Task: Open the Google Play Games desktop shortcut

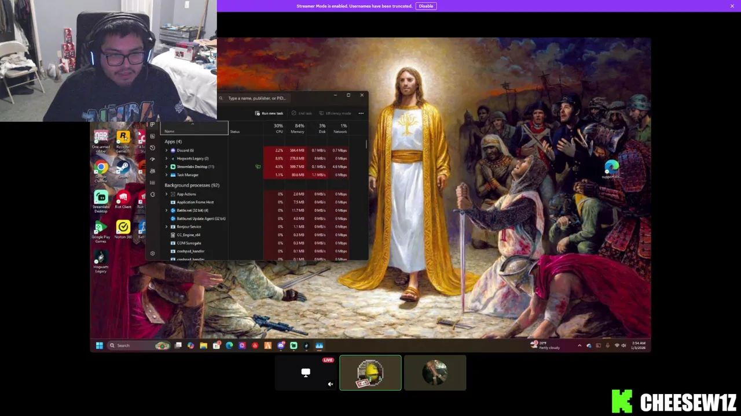Action: [x=101, y=232]
